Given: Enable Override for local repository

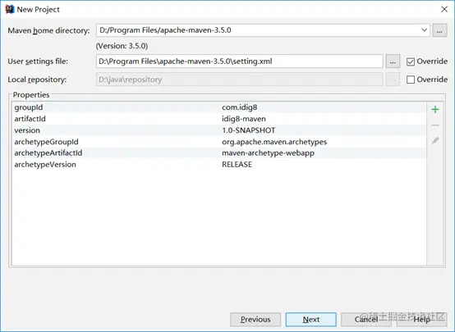Looking at the screenshot, I should (411, 80).
